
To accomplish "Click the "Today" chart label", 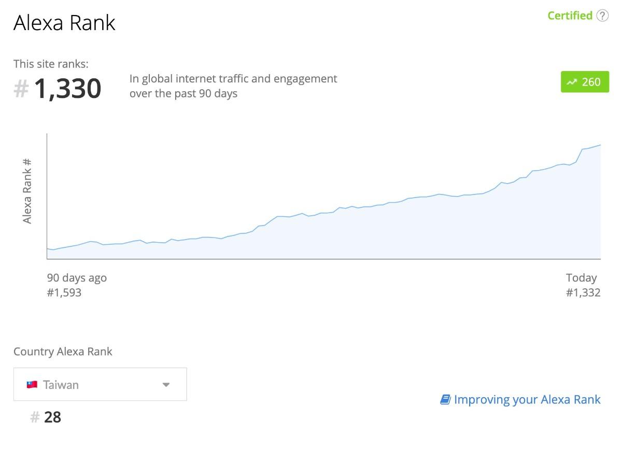I will tap(581, 277).
